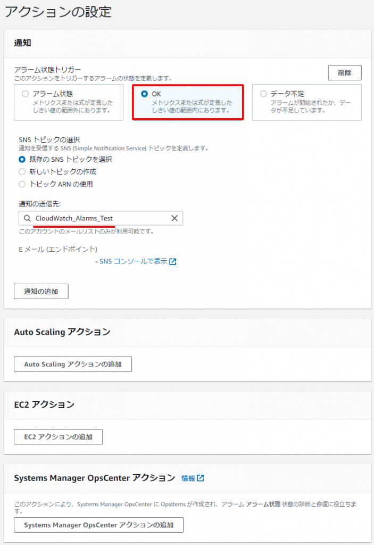
Task: Click external link icon beside 情報
Action: coord(201,478)
